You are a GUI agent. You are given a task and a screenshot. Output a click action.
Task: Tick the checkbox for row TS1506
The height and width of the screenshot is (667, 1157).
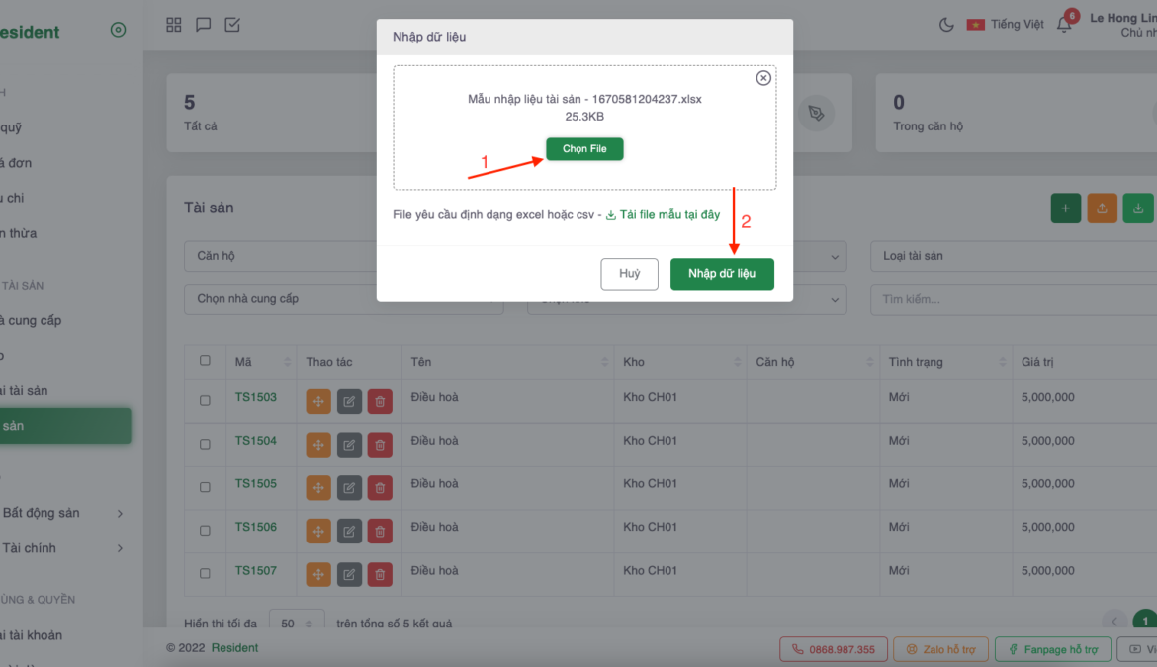coord(205,530)
